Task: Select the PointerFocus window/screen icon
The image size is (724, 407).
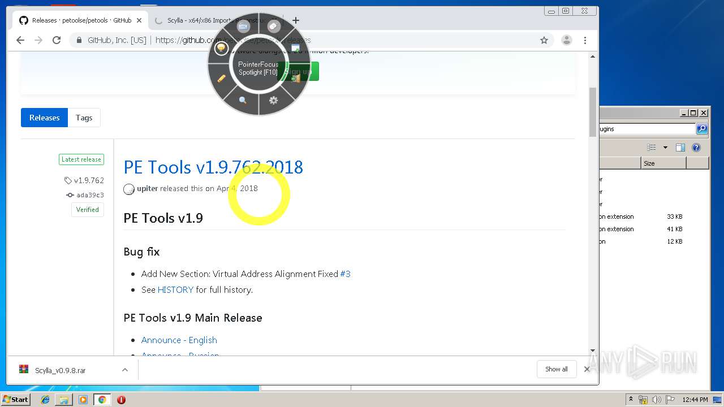Action: [295, 48]
